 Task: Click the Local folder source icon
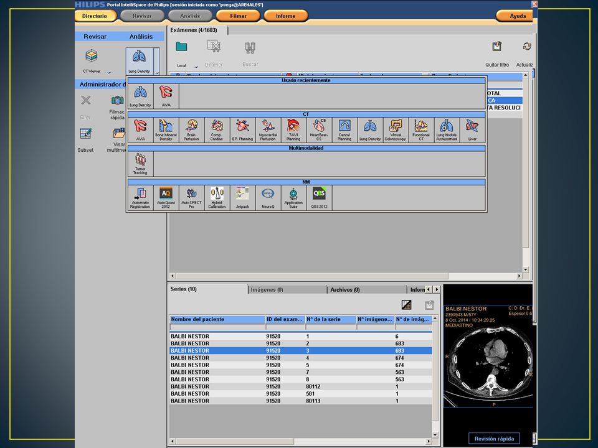click(181, 47)
